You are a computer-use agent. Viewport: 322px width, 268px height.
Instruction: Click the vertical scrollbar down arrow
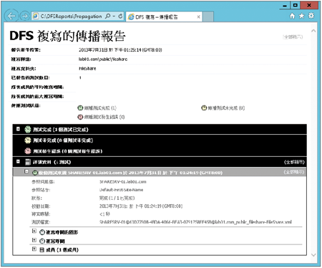(x=313, y=255)
